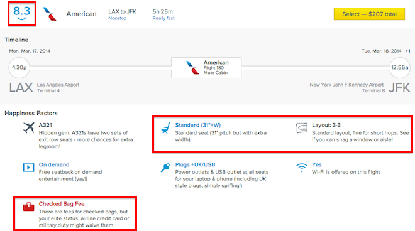Click the LAX to JFK route text
Image resolution: width=415 pixels, height=231 pixels.
coord(122,12)
